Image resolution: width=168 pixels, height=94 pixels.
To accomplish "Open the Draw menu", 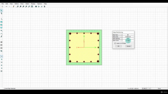I will 22,4.
